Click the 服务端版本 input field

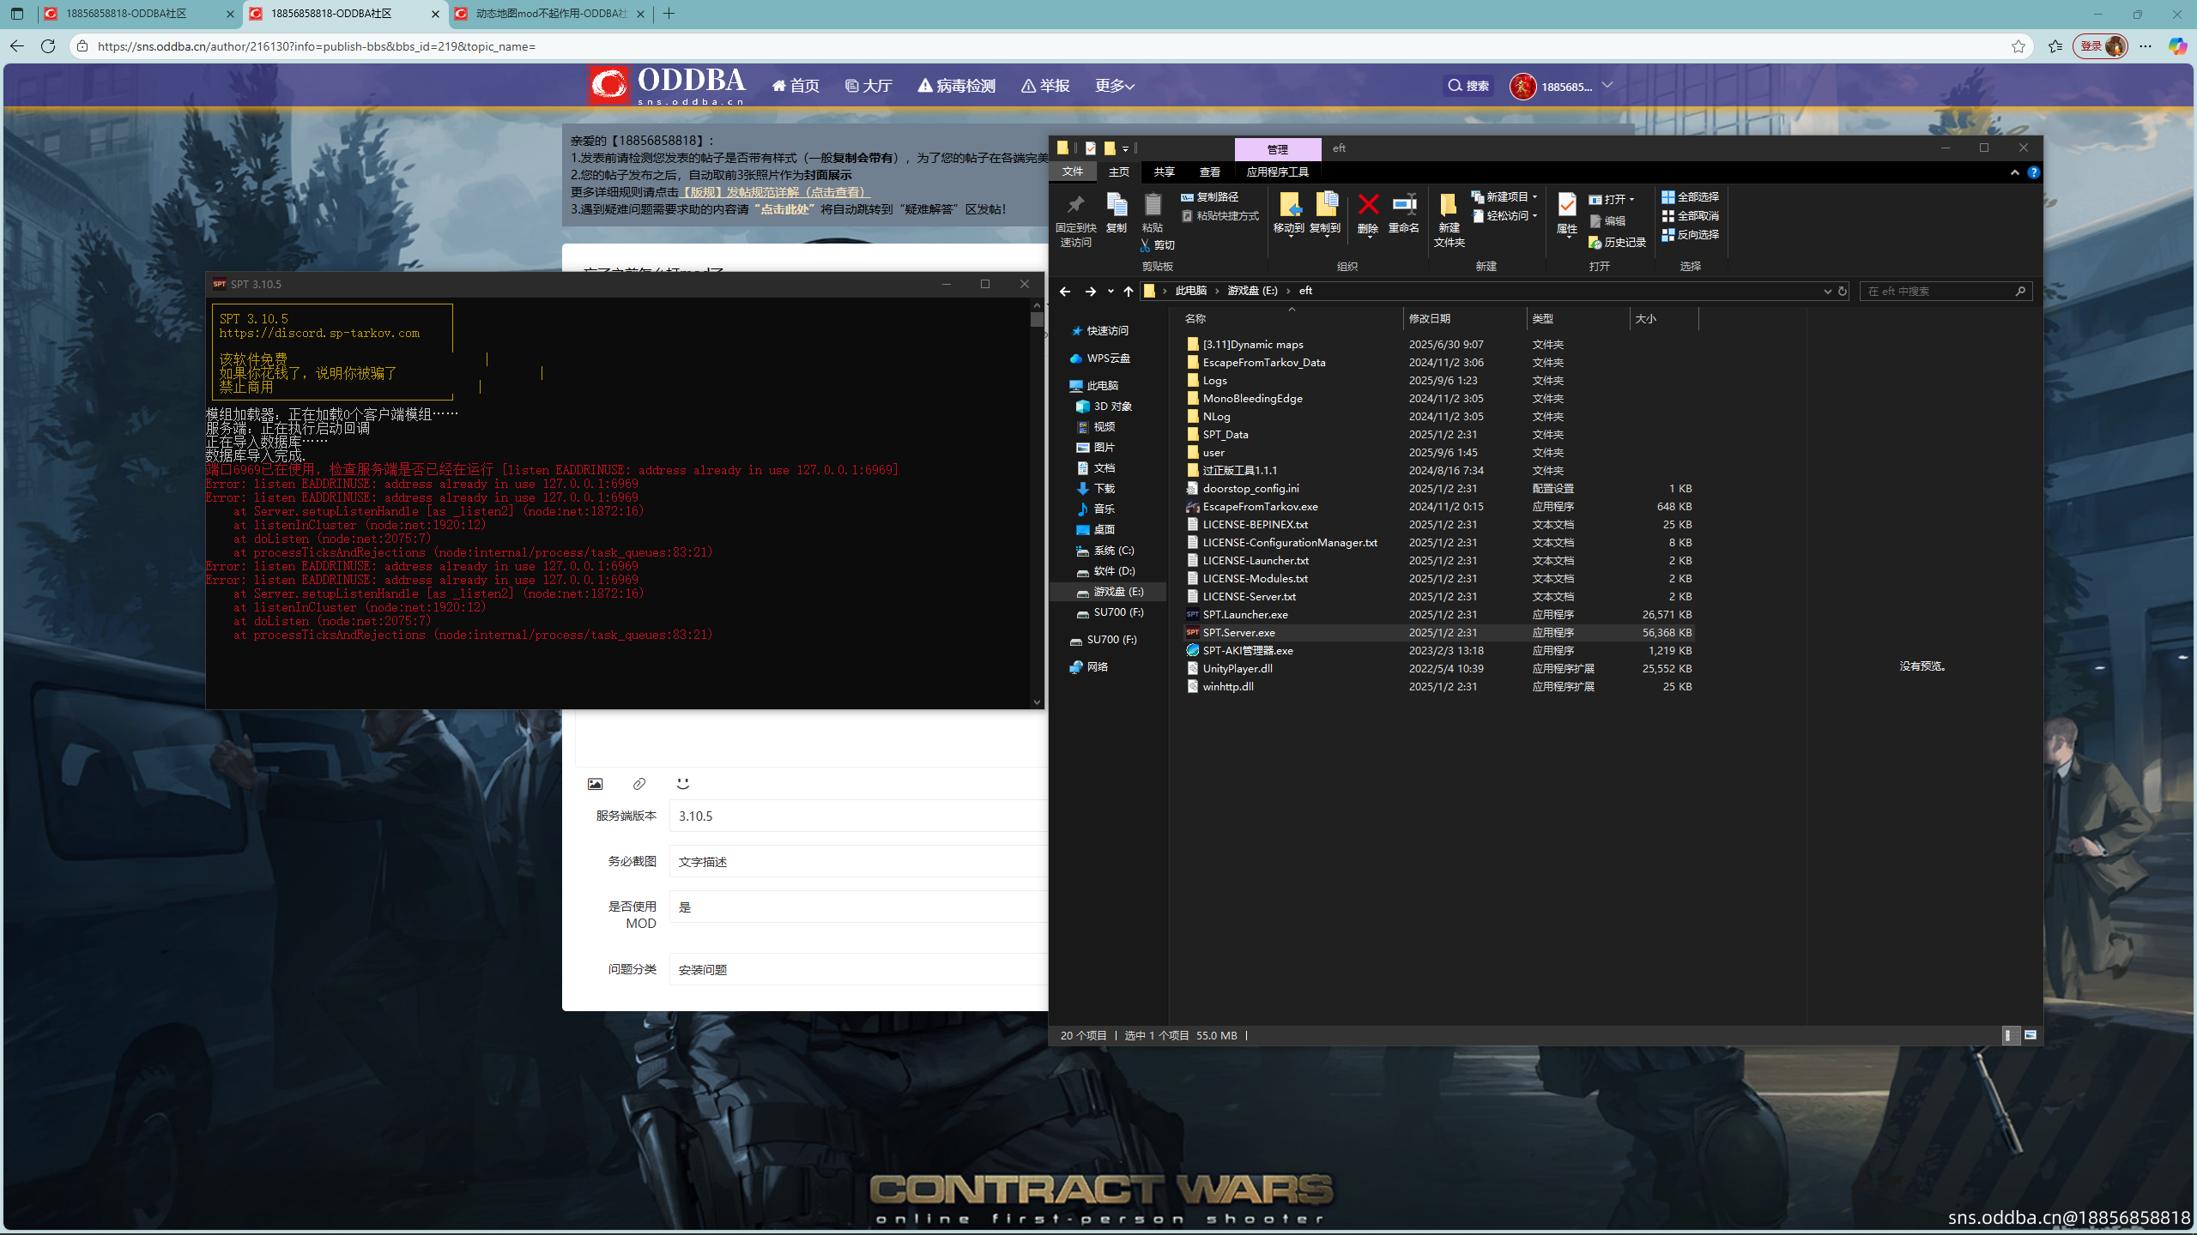pos(858,816)
